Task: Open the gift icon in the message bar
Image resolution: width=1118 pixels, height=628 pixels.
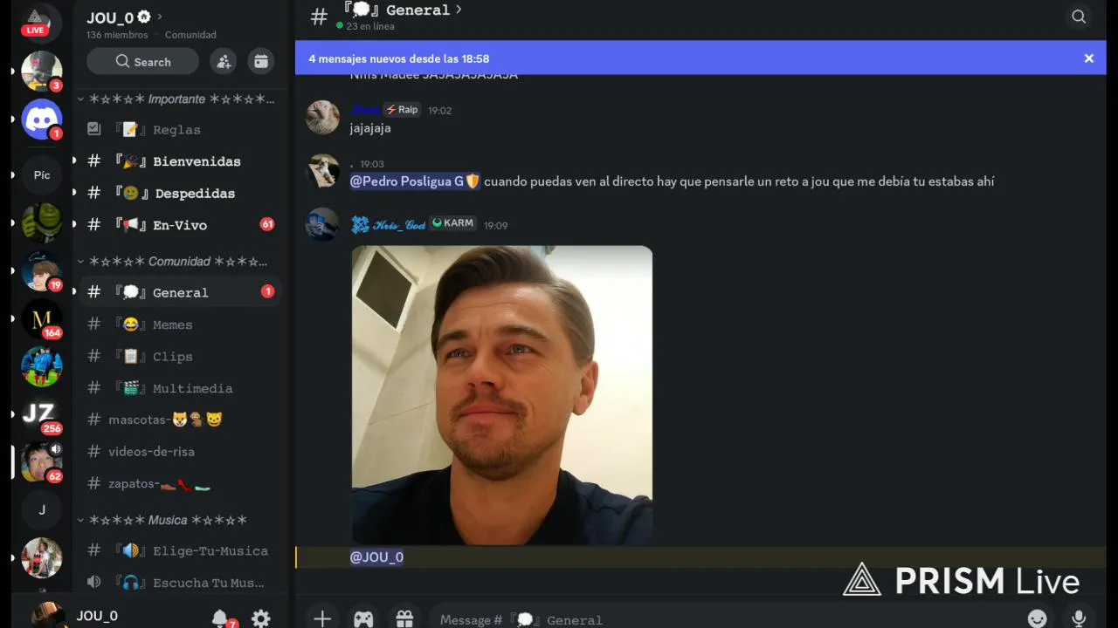Action: (404, 618)
